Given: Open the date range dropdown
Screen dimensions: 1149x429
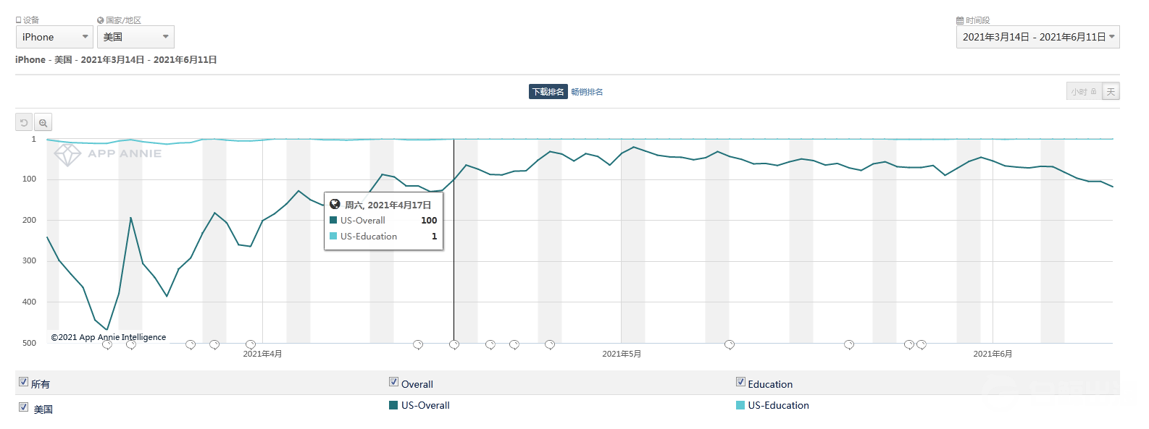Looking at the screenshot, I should pos(1037,37).
